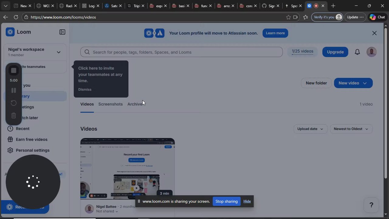Expand the Not shared sharing dropdown
Viewport: 389px width, 219px height.
pyautogui.click(x=107, y=211)
